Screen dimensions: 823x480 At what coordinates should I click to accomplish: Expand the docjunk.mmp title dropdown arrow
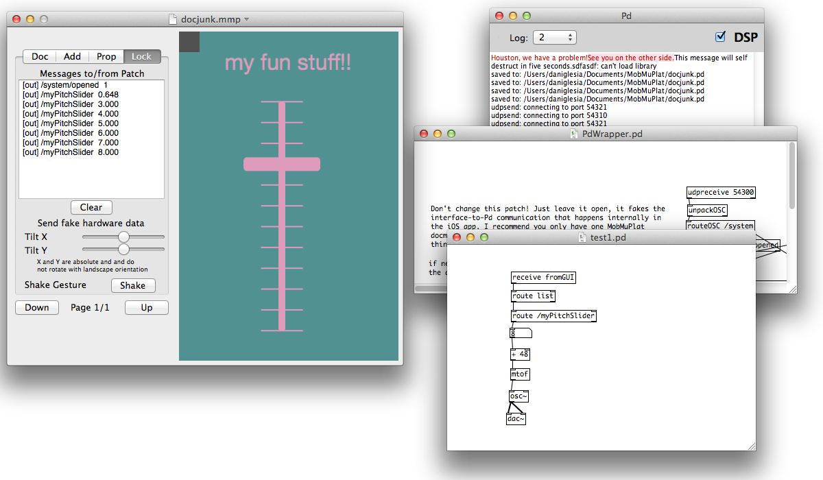(x=247, y=19)
